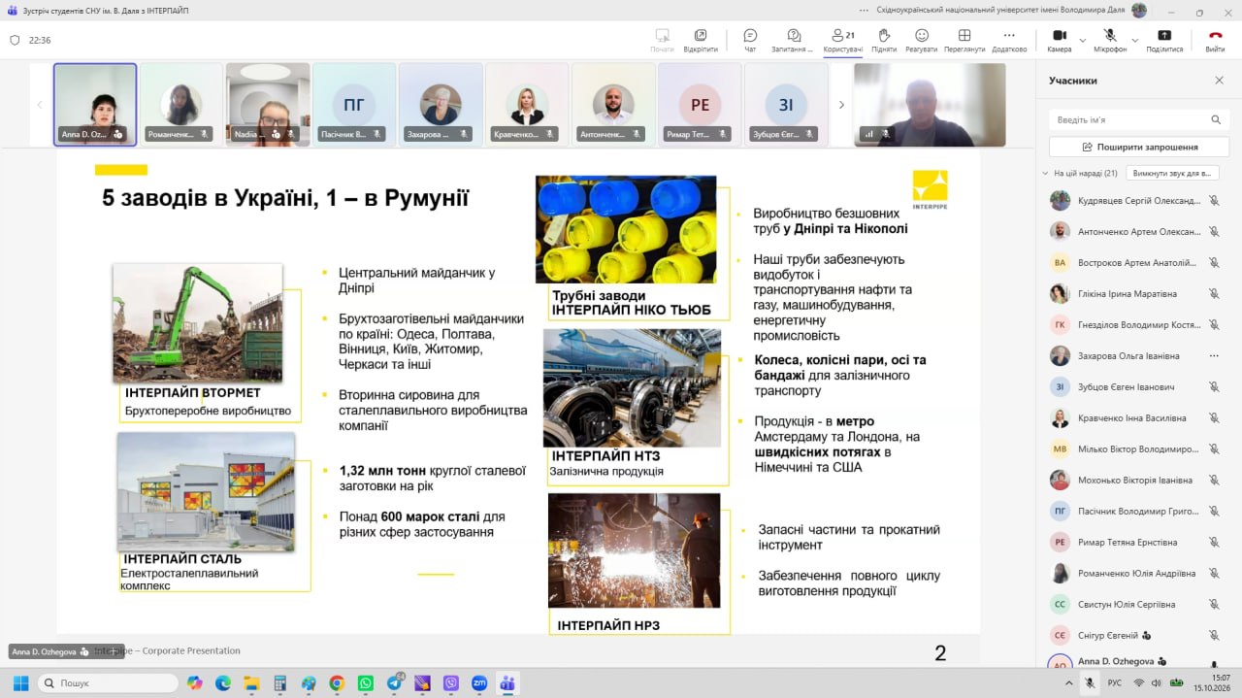Open WhatsApp from taskbar
The height and width of the screenshot is (698, 1242).
[x=365, y=683]
